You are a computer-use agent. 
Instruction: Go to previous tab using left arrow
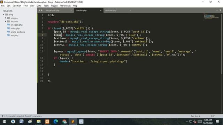[39, 10]
